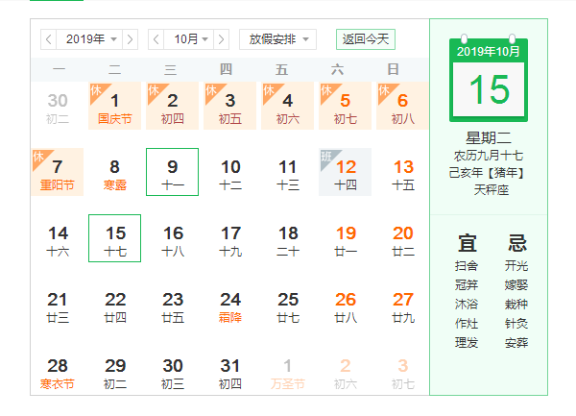Expand the 10月 month dropdown
Viewport: 576px width, 416px height.
click(x=189, y=39)
